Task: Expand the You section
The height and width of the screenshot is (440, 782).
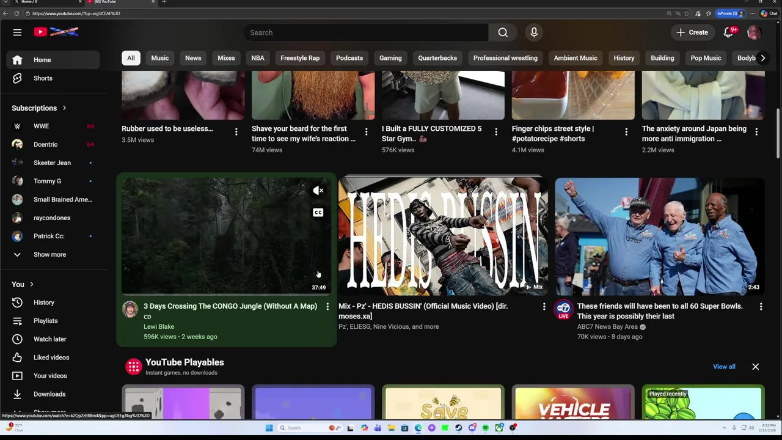Action: tap(23, 284)
